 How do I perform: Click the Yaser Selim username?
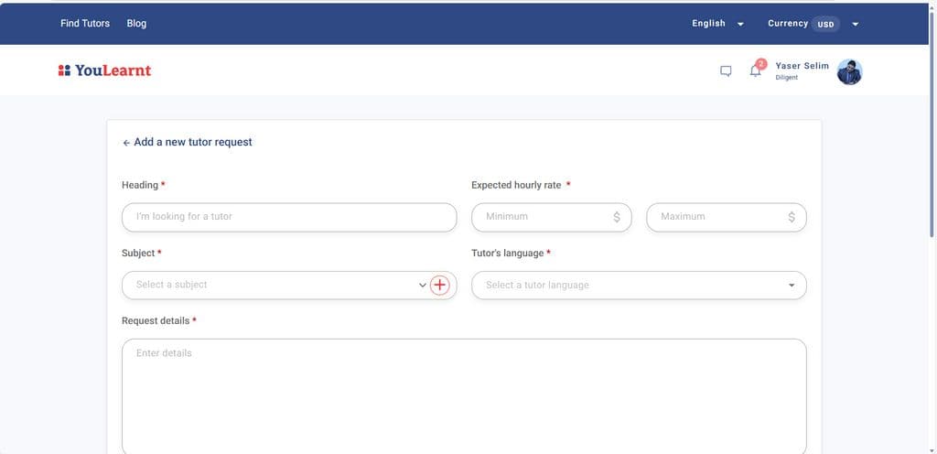click(802, 66)
